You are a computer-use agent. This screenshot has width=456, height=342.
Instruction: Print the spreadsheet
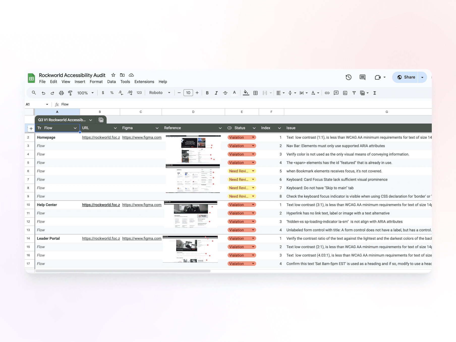point(61,93)
